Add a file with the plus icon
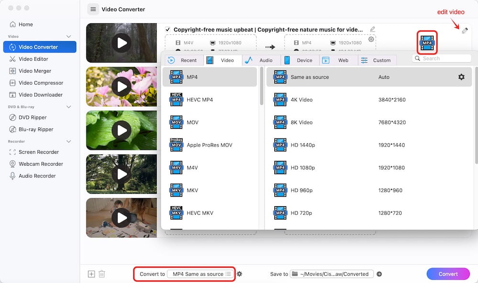 [x=91, y=274]
